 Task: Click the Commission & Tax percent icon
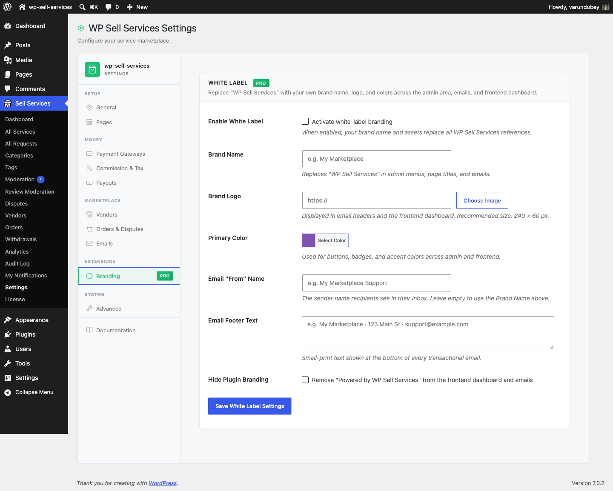pyautogui.click(x=89, y=168)
